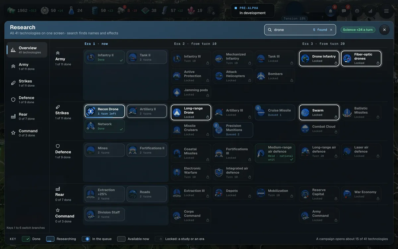Click the Roads technology icon
Screen dimensions: 398x249
pos(133,194)
